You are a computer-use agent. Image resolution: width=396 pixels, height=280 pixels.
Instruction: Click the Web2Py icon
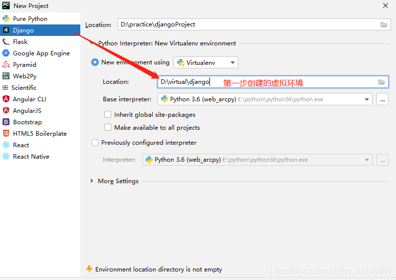point(6,76)
